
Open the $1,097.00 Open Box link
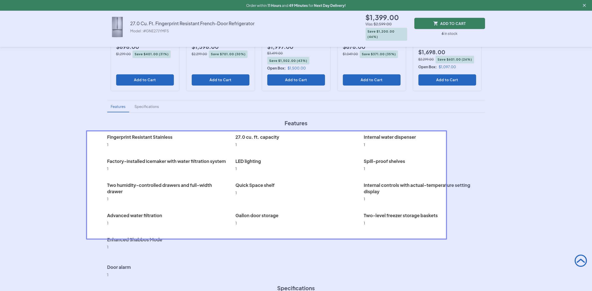pyautogui.click(x=447, y=67)
